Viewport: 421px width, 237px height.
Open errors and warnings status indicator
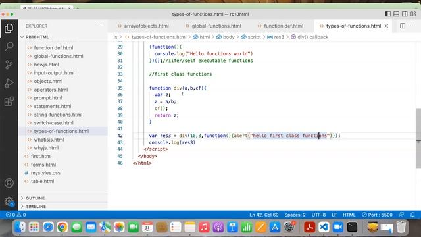tap(16, 215)
